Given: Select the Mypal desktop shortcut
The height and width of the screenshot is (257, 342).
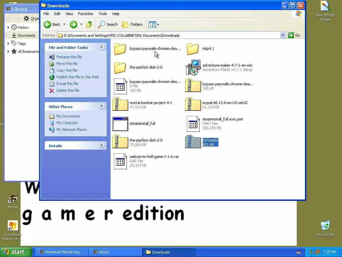Looking at the screenshot, I should (x=13, y=201).
